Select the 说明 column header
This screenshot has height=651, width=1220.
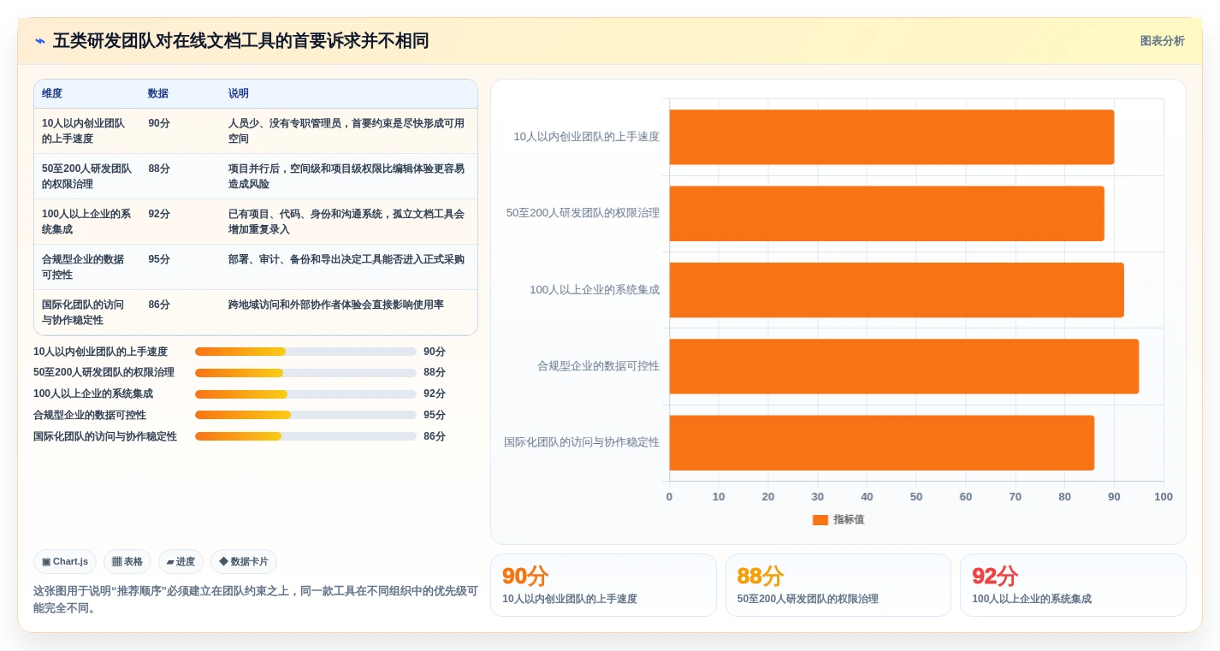pyautogui.click(x=239, y=93)
